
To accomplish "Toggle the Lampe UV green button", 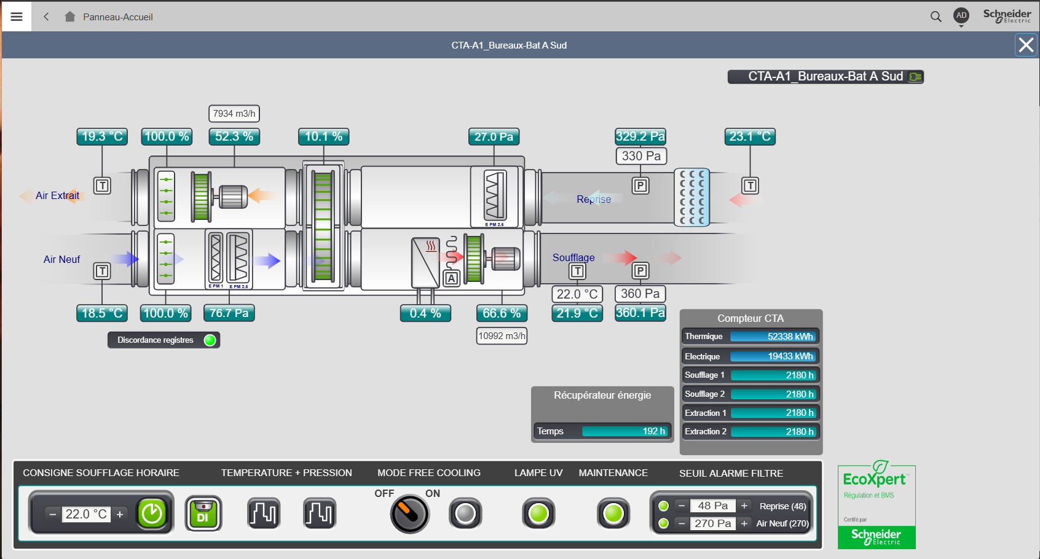I will click(538, 514).
